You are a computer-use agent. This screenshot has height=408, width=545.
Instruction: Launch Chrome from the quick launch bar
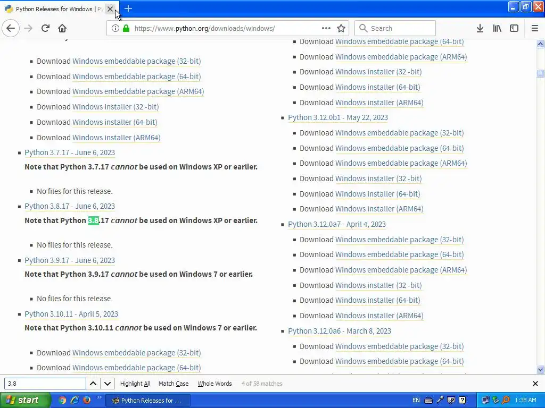point(63,400)
